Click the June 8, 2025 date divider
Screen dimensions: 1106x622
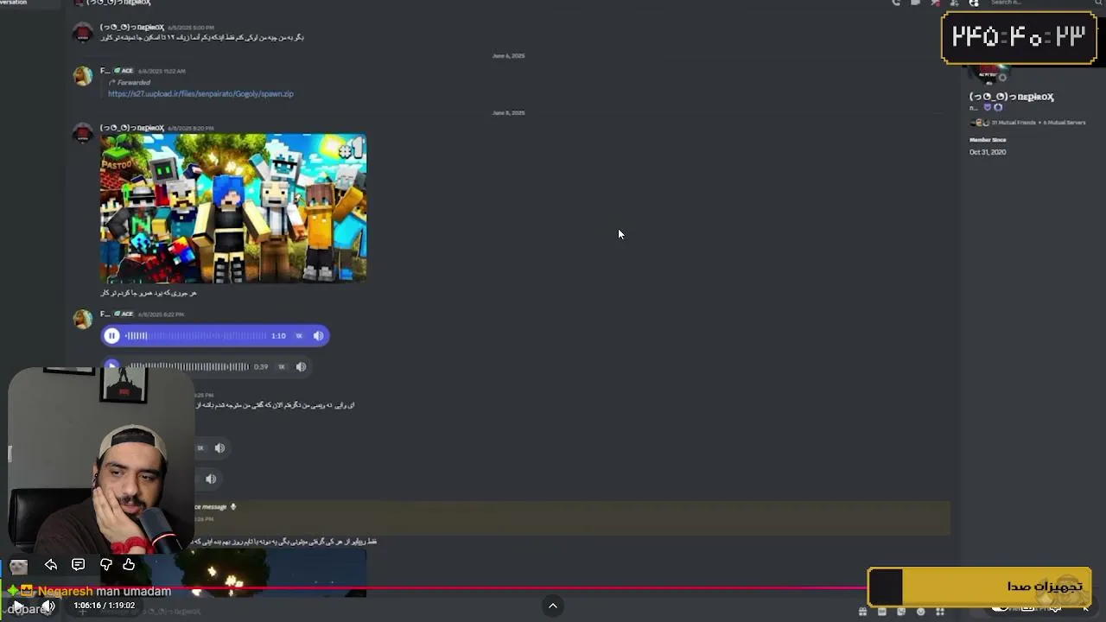pyautogui.click(x=508, y=113)
